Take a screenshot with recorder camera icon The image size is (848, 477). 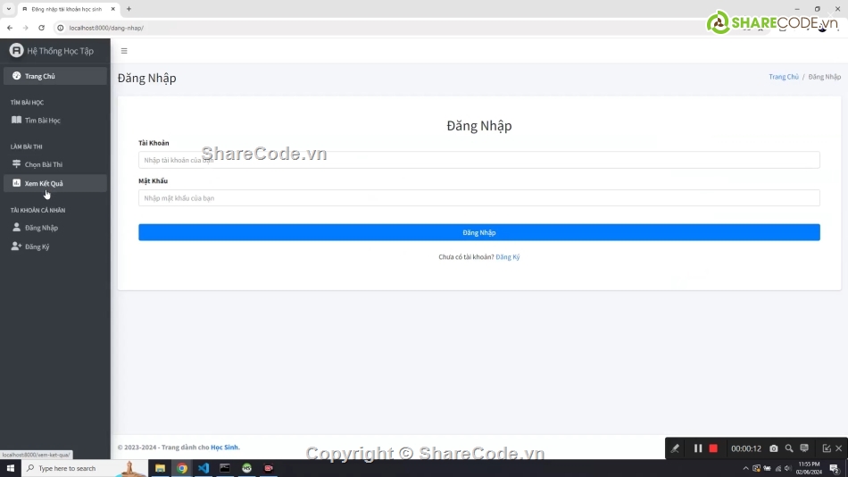click(x=774, y=448)
